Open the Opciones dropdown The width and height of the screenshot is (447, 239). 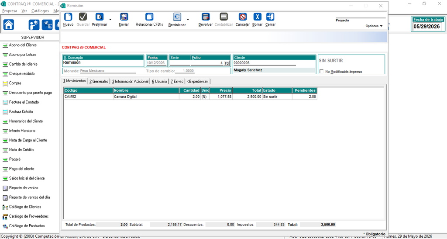[x=374, y=26]
